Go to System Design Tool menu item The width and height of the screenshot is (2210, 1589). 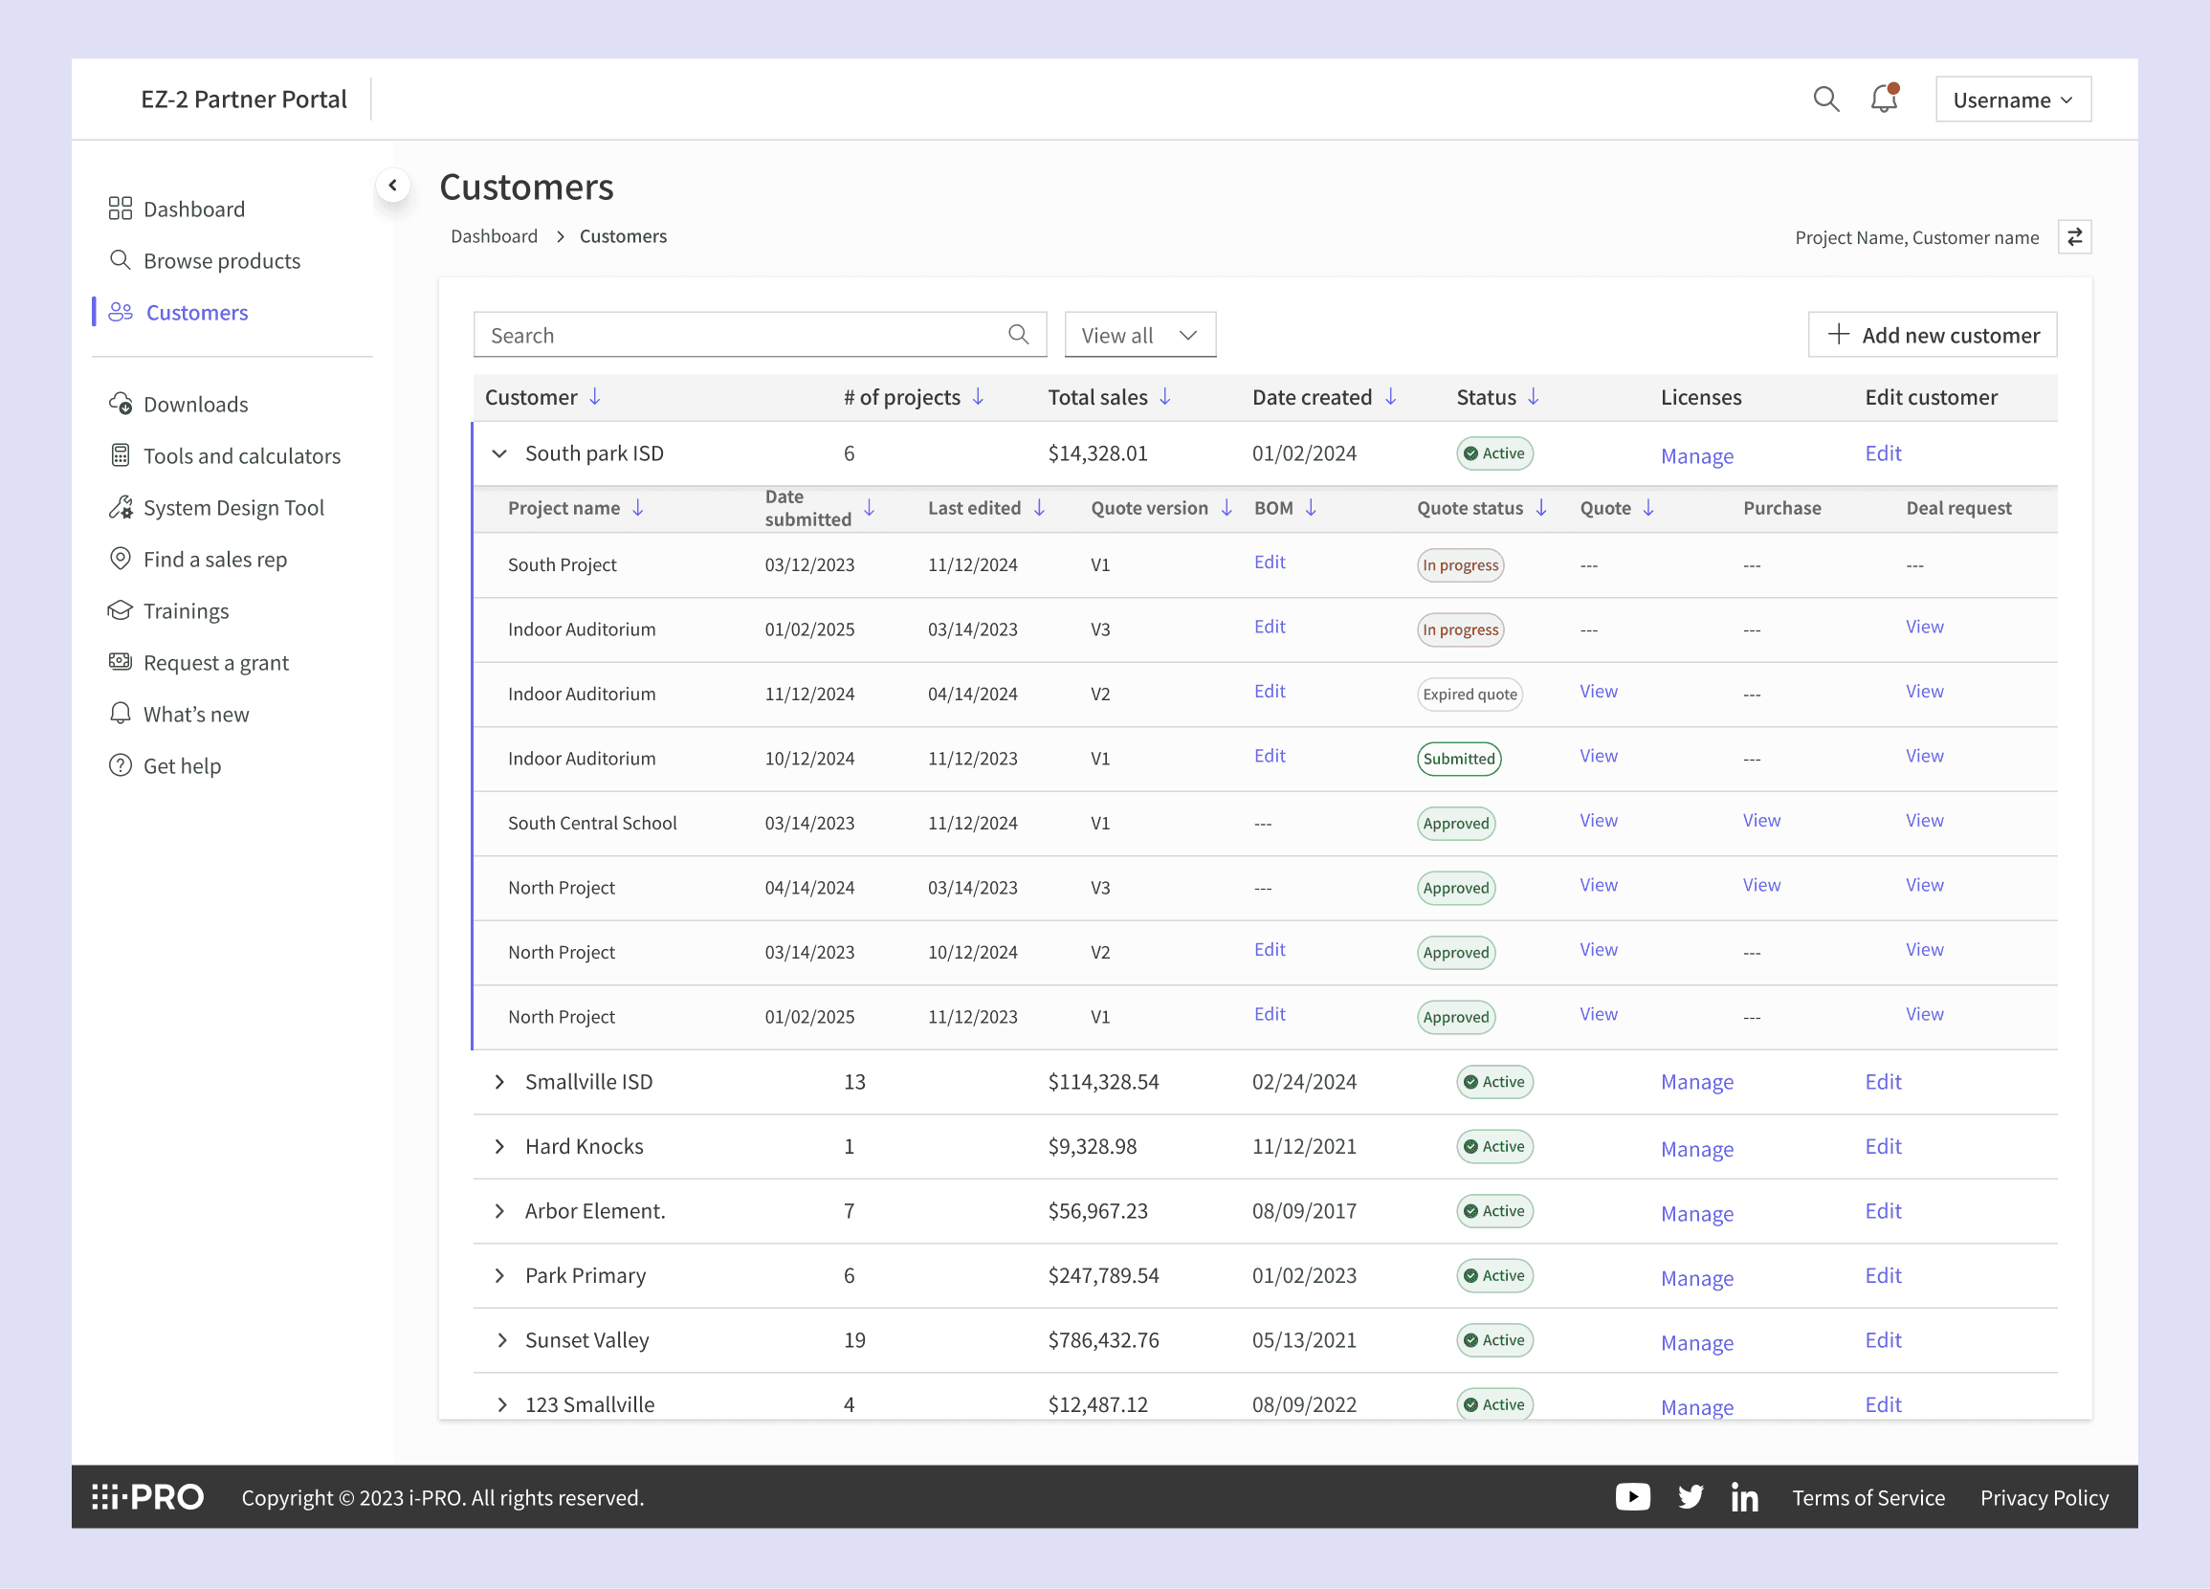pos(232,508)
